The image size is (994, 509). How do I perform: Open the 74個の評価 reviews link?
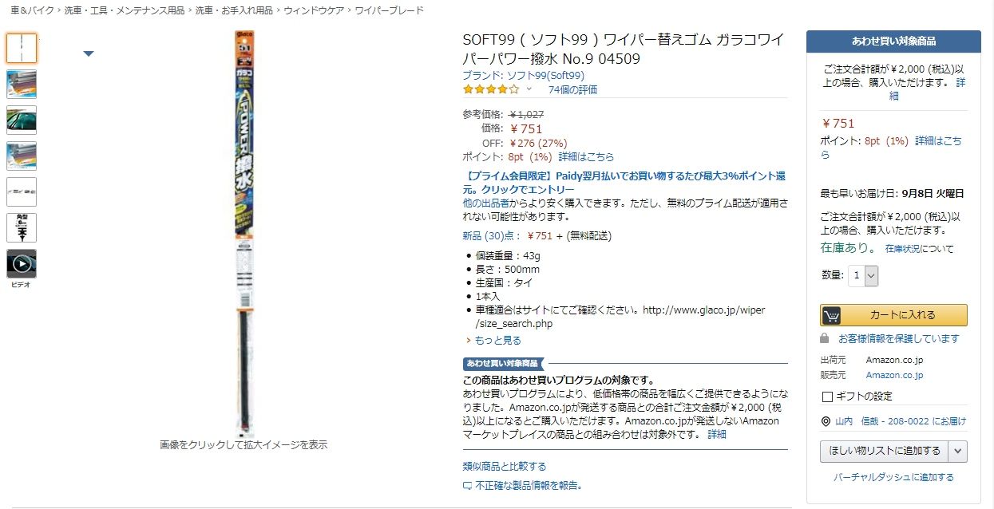coord(572,89)
